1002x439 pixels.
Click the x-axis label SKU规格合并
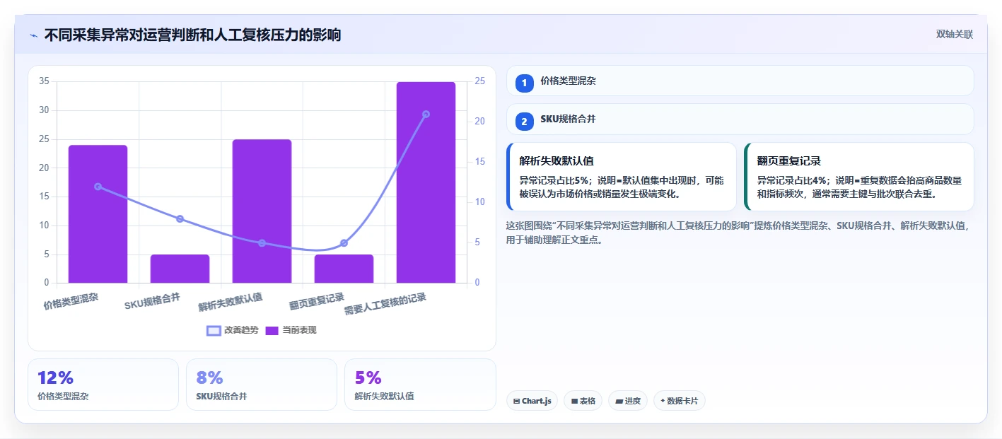(x=152, y=300)
